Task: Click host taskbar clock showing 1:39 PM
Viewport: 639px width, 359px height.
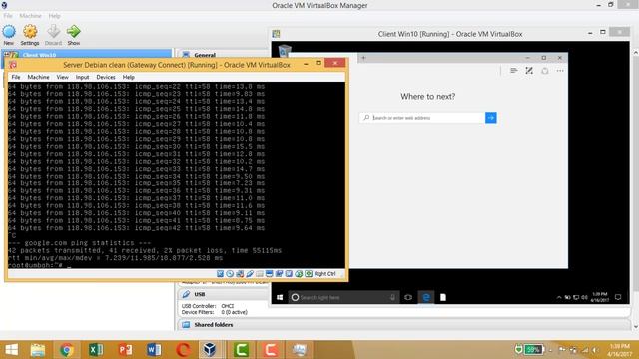Action: 620,350
